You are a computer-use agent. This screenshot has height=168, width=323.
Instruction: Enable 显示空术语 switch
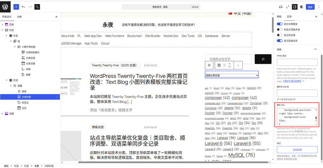click(279, 35)
